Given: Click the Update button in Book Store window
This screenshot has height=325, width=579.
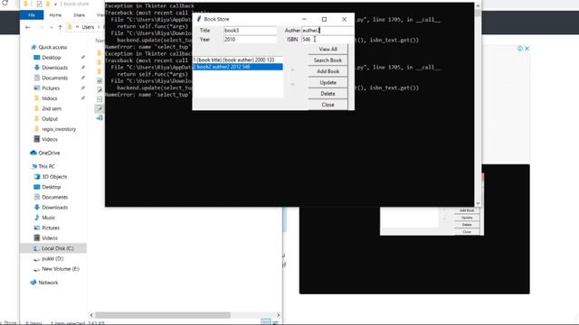Looking at the screenshot, I should (327, 82).
